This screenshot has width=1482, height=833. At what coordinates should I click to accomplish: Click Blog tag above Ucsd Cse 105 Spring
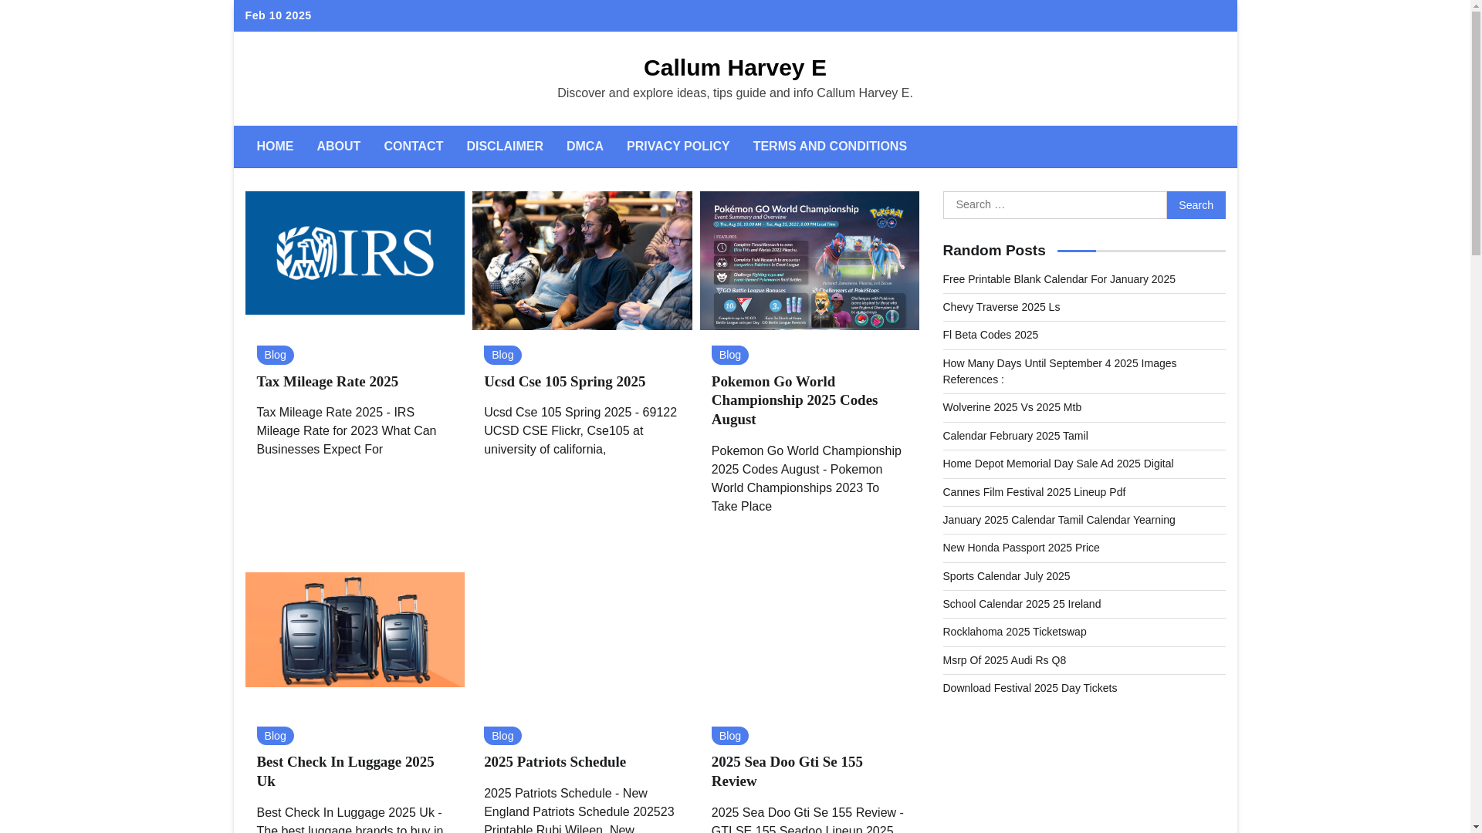(502, 355)
